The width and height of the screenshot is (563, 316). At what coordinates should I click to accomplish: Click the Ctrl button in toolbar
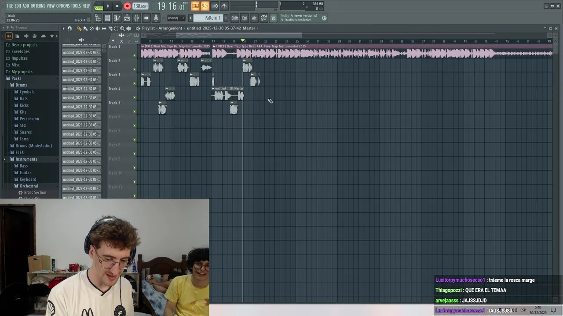[245, 18]
